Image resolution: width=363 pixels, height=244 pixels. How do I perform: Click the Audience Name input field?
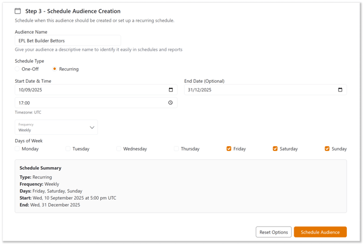point(68,41)
